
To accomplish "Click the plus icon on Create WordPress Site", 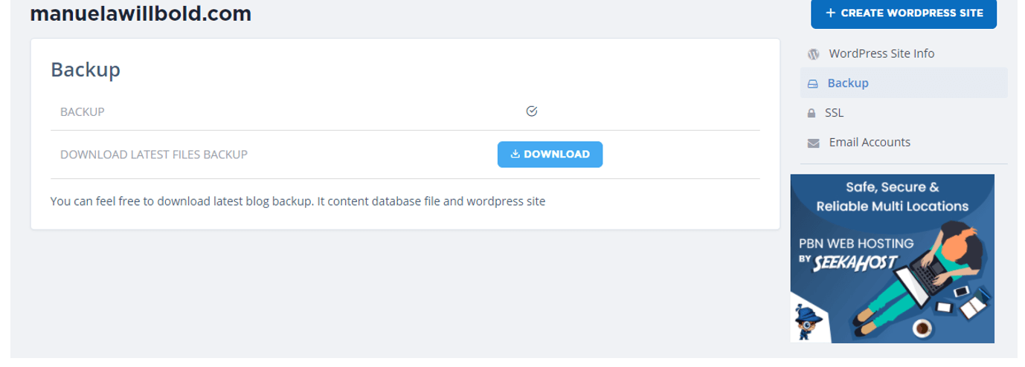I will [x=830, y=13].
